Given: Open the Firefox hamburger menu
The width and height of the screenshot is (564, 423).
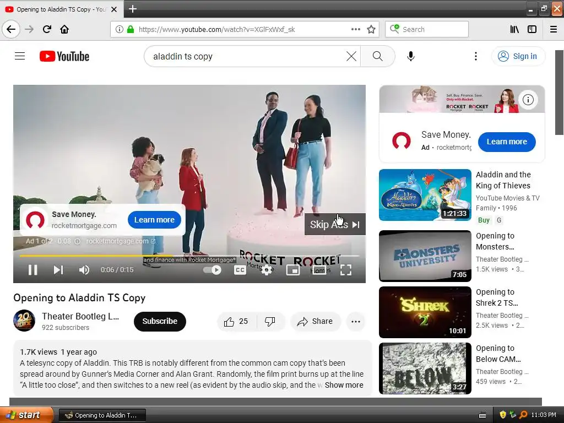Looking at the screenshot, I should [554, 29].
